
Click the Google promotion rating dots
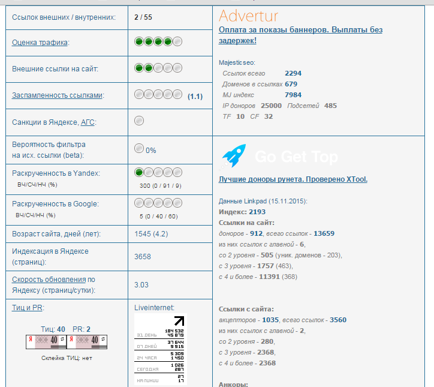pyautogui.click(x=158, y=203)
